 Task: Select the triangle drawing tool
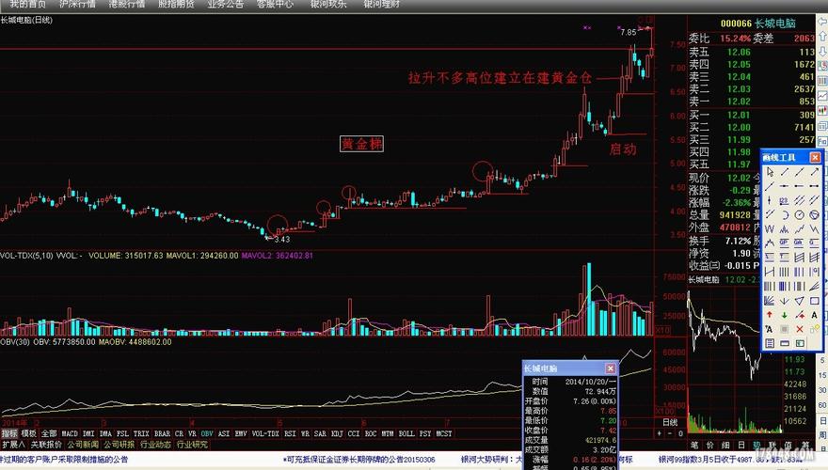[800, 301]
